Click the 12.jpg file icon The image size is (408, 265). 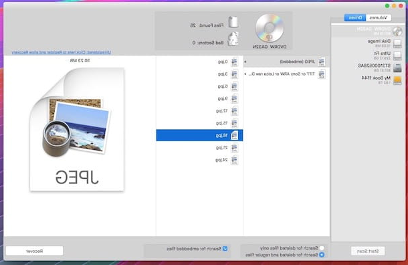(x=234, y=111)
